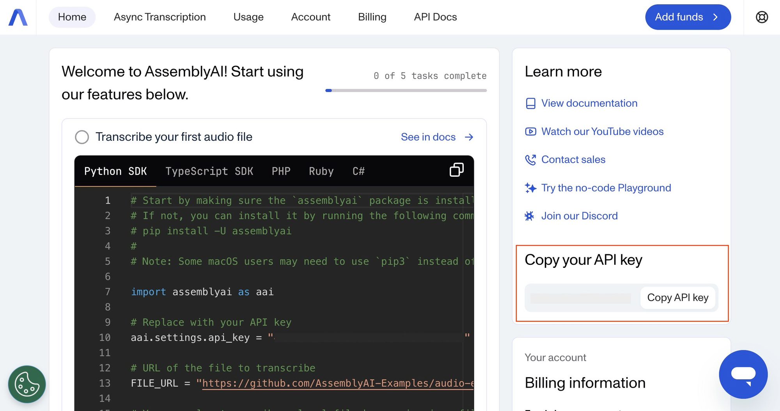Open the Billing page

point(372,17)
